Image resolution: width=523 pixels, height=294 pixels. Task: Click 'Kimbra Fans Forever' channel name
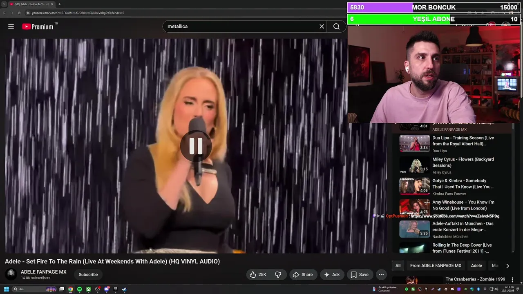[x=449, y=194]
